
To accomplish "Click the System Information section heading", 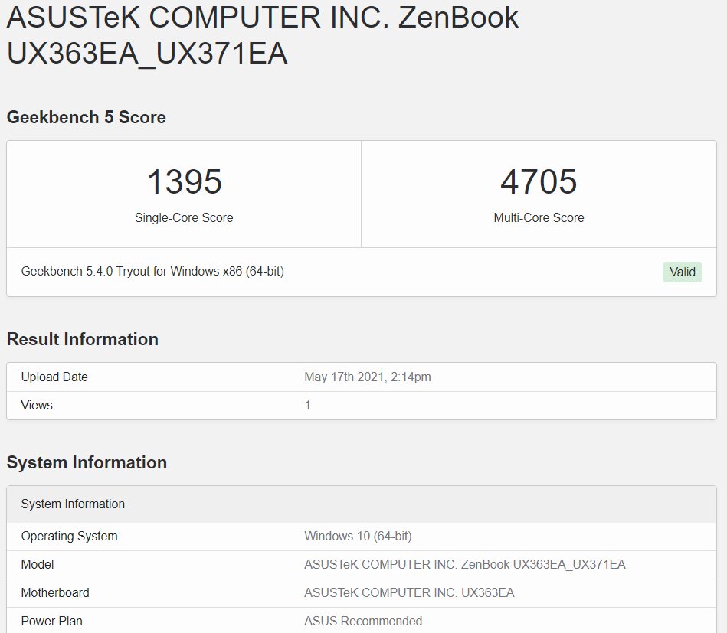I will (x=87, y=462).
